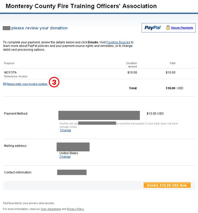
Task: Click the padlock Secure Payments icon
Action: tap(168, 27)
